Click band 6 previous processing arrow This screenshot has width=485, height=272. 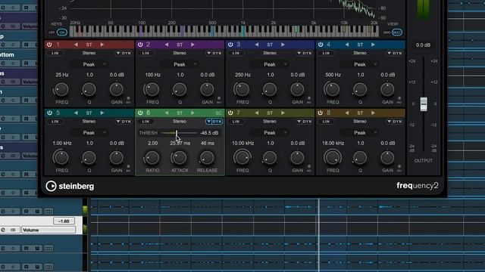pyautogui.click(x=167, y=113)
